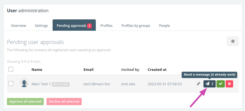Edit Marc Test 1 with pencil icon
The height and width of the screenshot is (111, 245).
pos(198,84)
